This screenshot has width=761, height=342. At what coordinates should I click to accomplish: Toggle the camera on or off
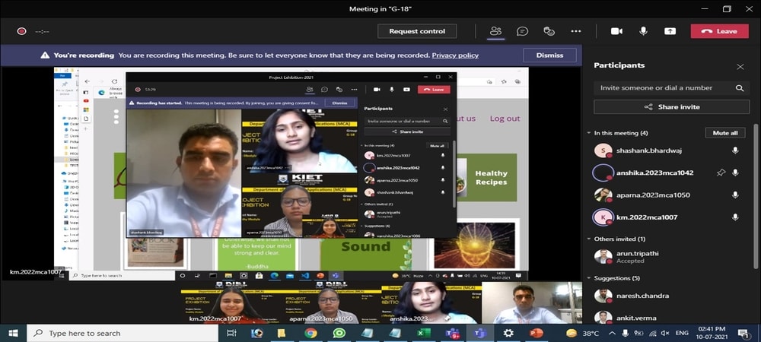tap(616, 31)
